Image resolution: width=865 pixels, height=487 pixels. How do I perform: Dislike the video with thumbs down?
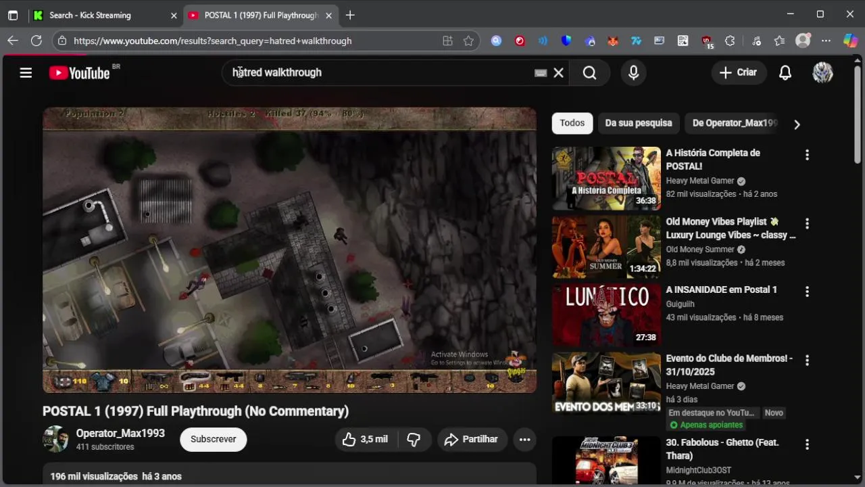414,439
